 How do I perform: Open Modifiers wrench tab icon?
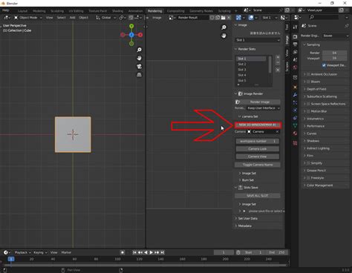(295, 95)
